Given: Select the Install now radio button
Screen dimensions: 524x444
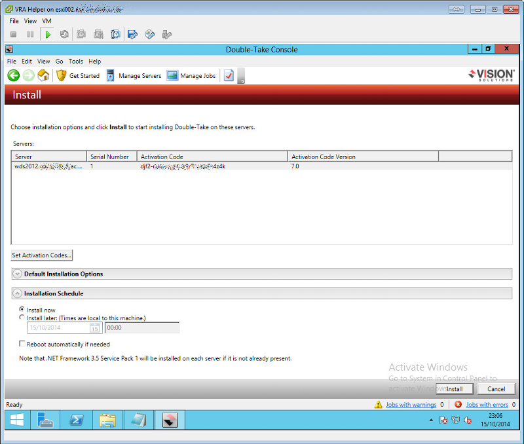Looking at the screenshot, I should coord(22,309).
